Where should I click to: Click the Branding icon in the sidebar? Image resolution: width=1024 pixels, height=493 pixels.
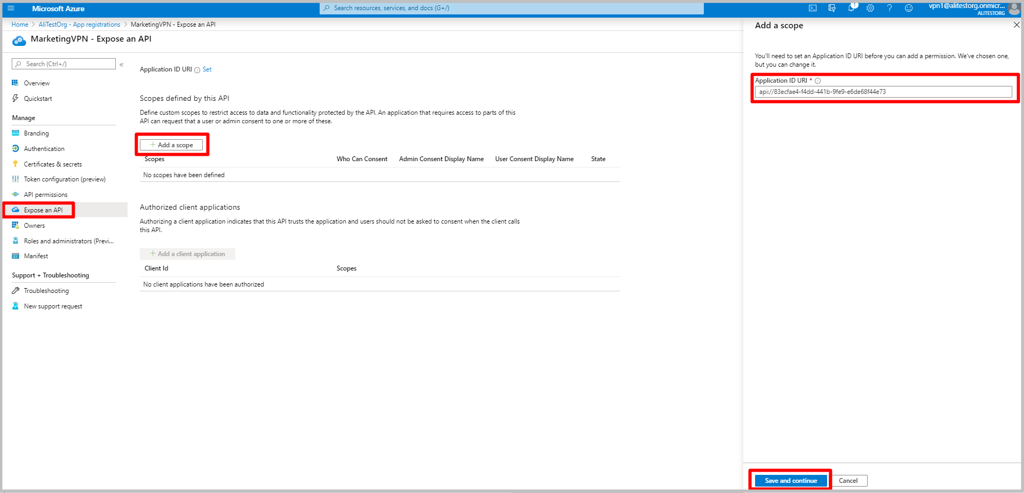15,133
